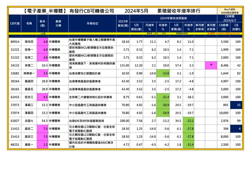This screenshot has height=175, width=248.
Task: Select CB code cell 30165
Action: [15, 89]
